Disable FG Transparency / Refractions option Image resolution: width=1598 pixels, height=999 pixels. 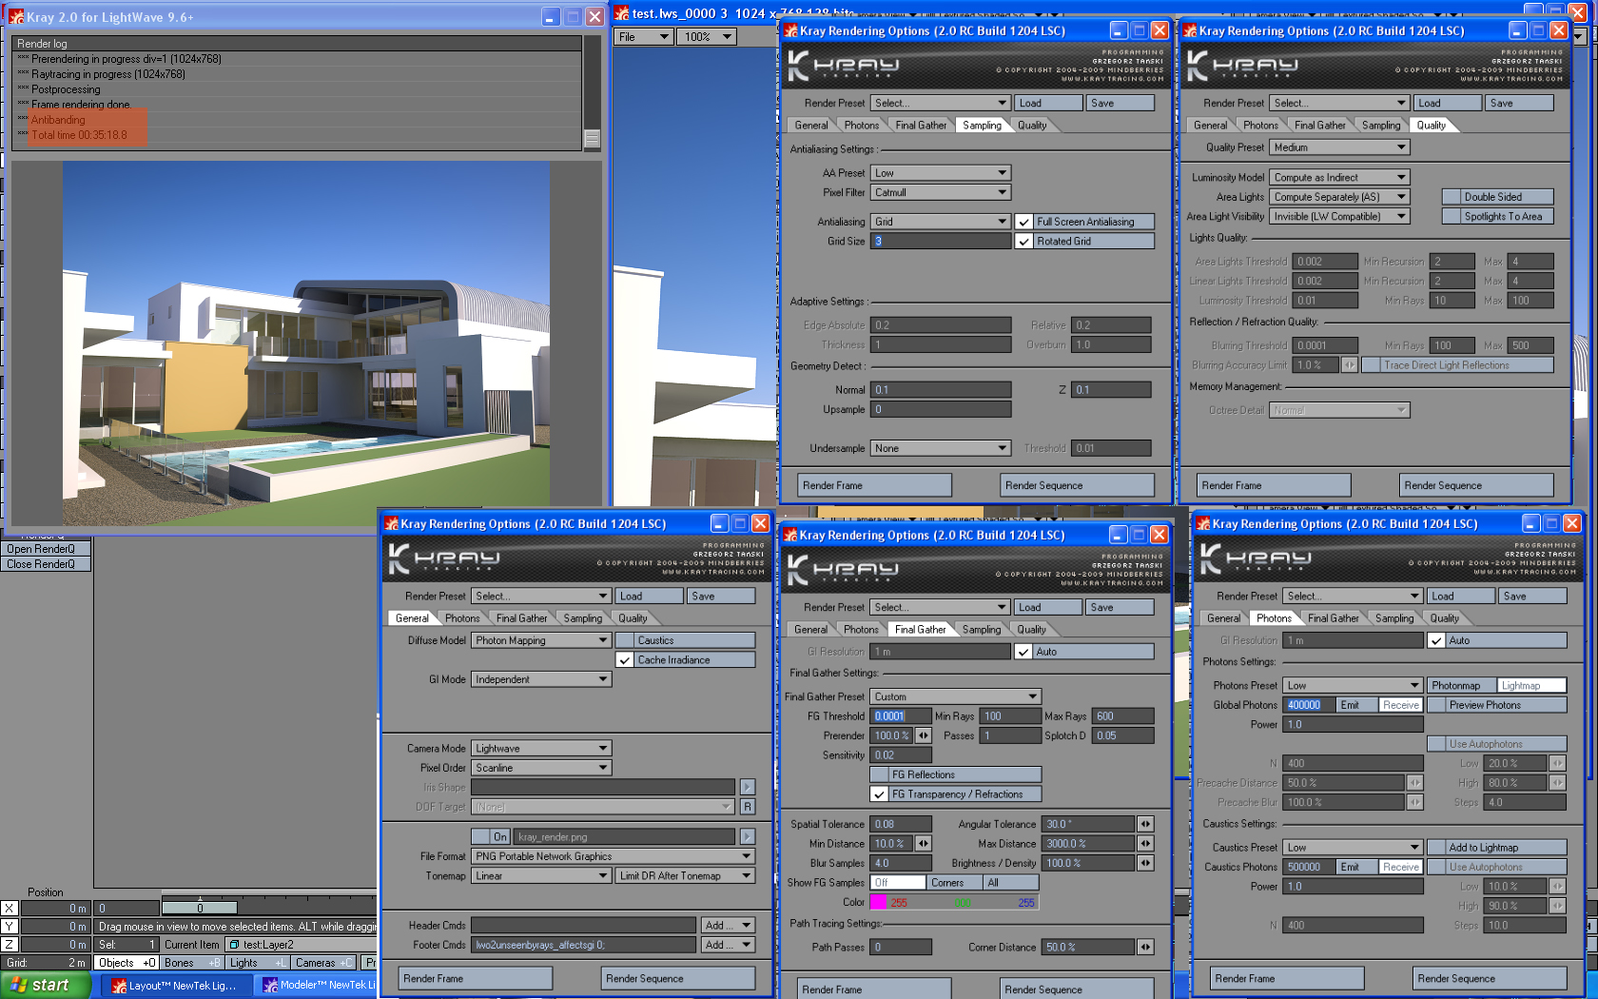point(880,794)
